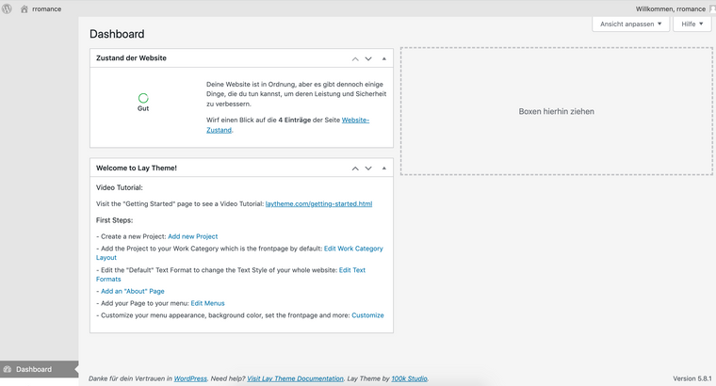Click the Dashboard icon in sidebar
Screen dimensions: 716x386
(8, 370)
